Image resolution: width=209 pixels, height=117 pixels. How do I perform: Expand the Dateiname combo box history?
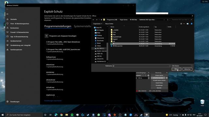(x=169, y=66)
